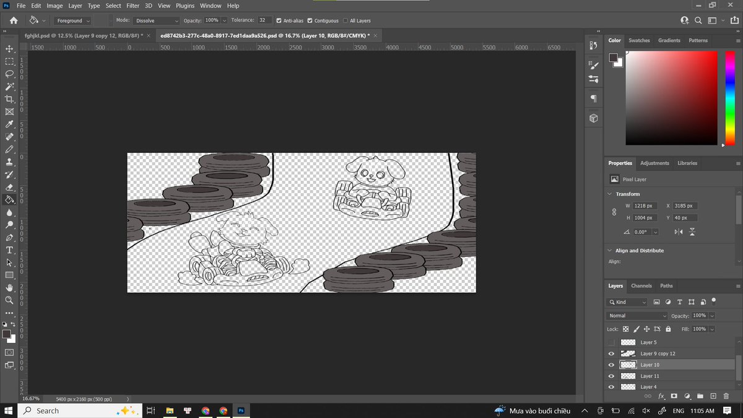Screen dimensions: 743x418
Task: Open the layer Opacity slider arrow
Action: (712, 316)
